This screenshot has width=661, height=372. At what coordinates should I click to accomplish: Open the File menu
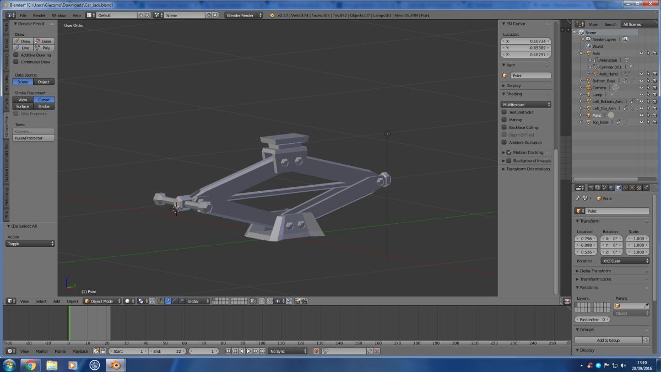click(x=23, y=15)
